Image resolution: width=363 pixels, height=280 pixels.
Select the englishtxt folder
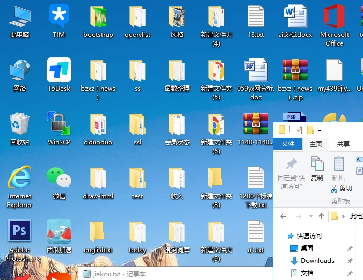[x=98, y=237]
